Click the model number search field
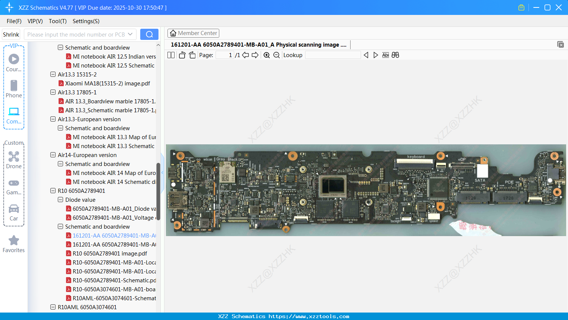Screen dimensions: 568x320 (76, 34)
